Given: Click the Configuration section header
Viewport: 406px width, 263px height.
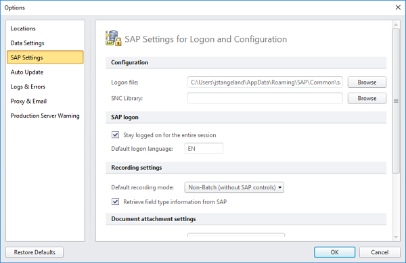Looking at the screenshot, I should (246, 63).
